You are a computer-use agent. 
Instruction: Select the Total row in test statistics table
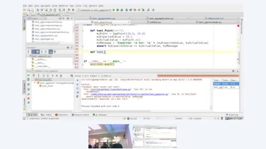click(226, 84)
